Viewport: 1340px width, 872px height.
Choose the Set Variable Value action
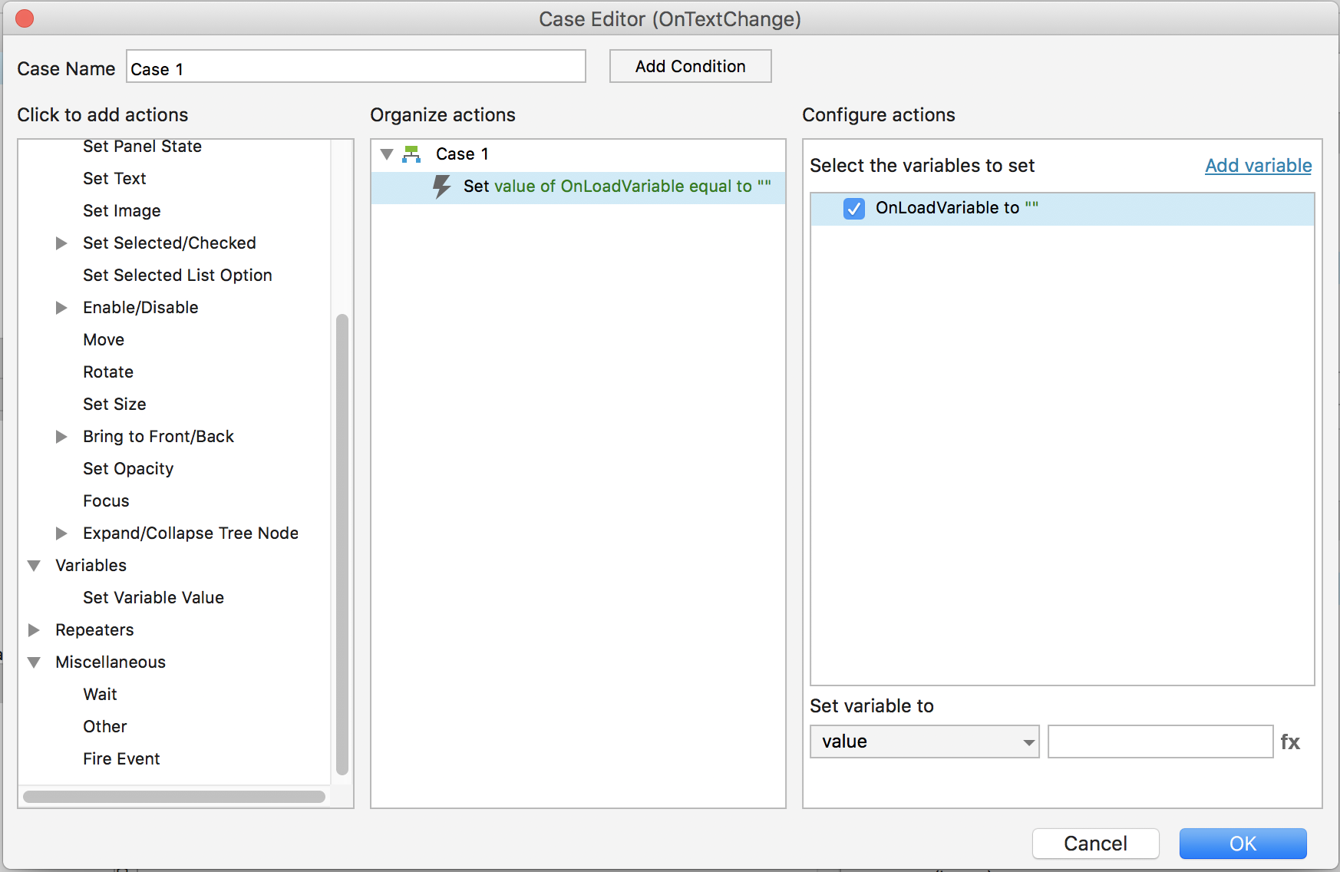coord(153,598)
